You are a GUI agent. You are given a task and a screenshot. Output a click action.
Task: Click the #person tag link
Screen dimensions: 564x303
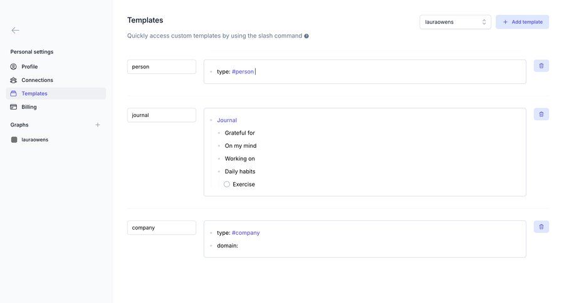(243, 71)
